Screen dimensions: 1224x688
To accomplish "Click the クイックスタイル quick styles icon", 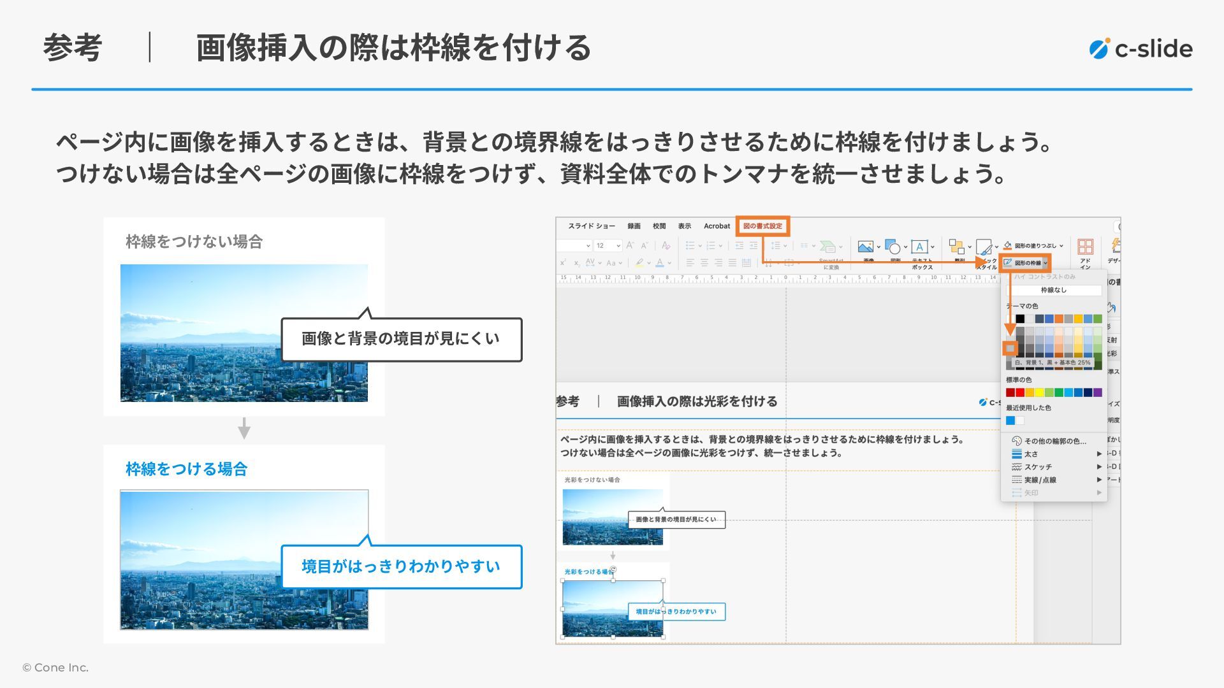I will click(984, 247).
